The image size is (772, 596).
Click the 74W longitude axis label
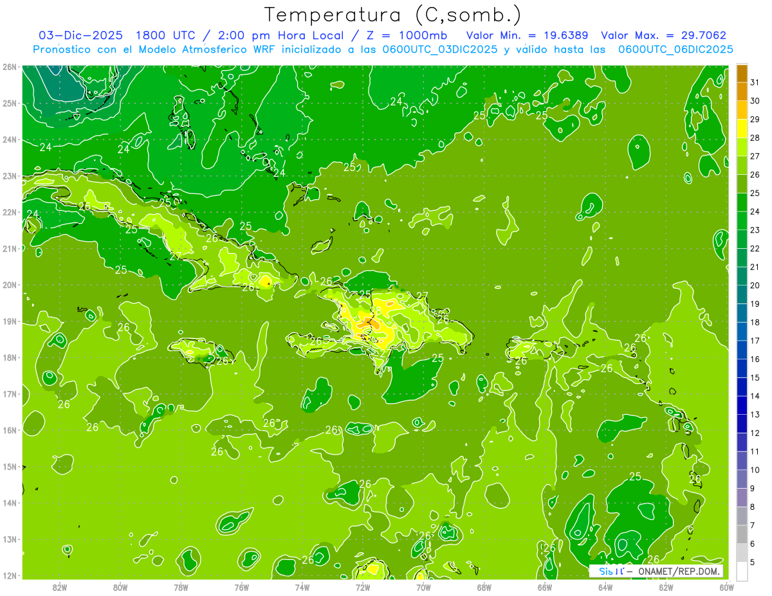coord(302,586)
